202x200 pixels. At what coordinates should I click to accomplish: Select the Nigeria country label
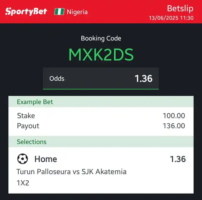[x=77, y=12]
